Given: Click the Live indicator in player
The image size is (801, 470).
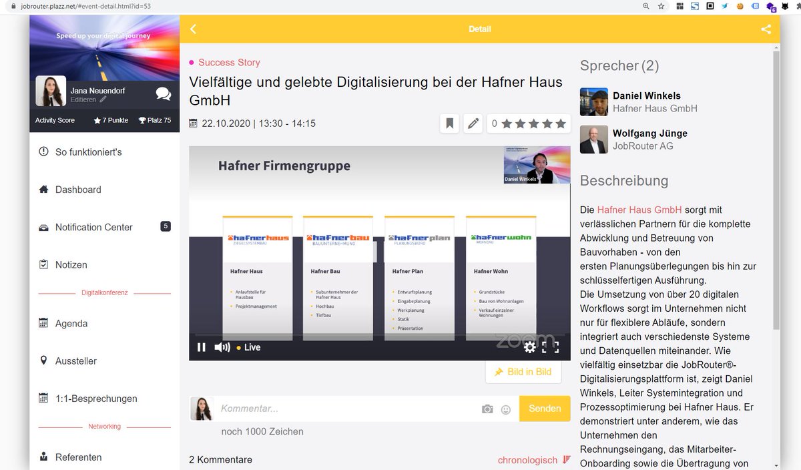Looking at the screenshot, I should click(248, 347).
